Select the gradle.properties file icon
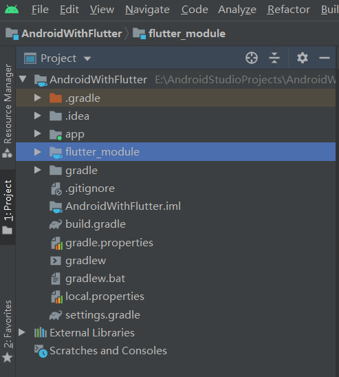This screenshot has height=377, width=339. click(56, 243)
